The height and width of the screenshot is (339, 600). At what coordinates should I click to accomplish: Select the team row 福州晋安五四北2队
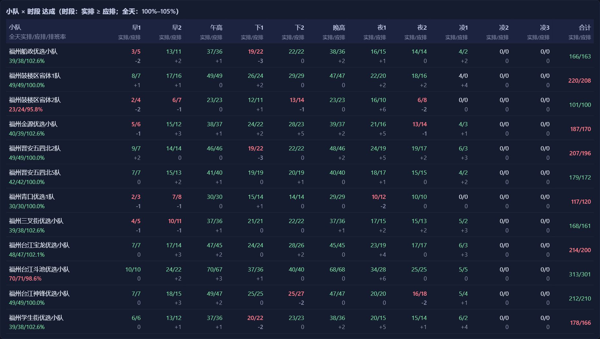point(300,152)
